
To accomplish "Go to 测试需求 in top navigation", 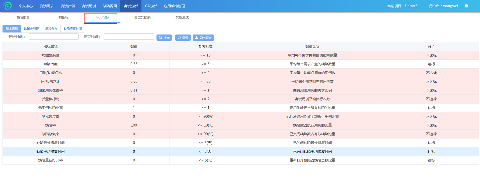I will [47, 6].
